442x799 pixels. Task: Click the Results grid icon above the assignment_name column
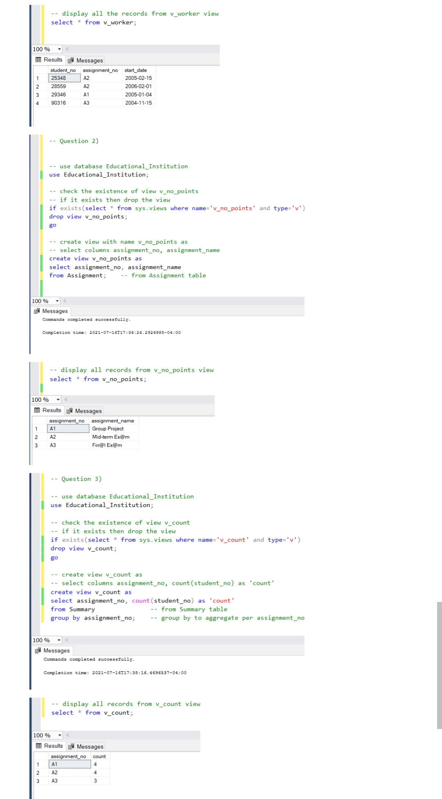37,410
